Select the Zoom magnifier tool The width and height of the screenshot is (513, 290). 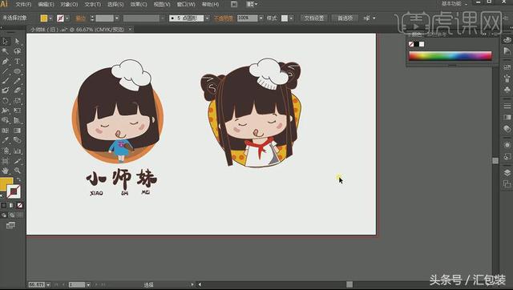click(17, 171)
